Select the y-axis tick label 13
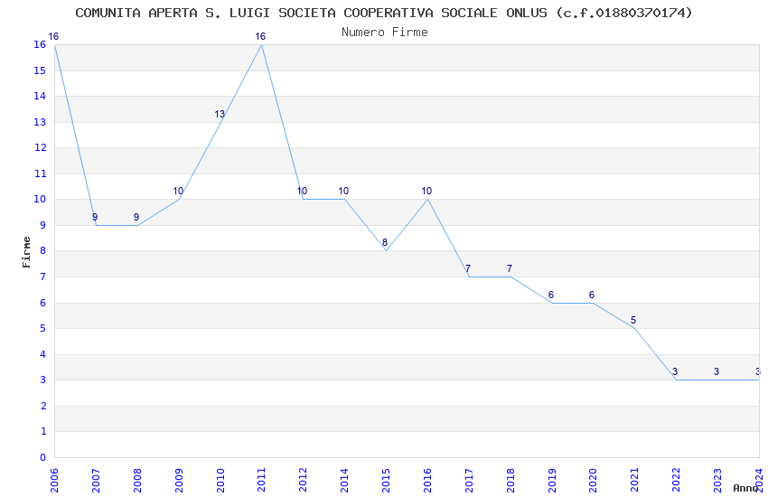The height and width of the screenshot is (497, 768). 40,122
